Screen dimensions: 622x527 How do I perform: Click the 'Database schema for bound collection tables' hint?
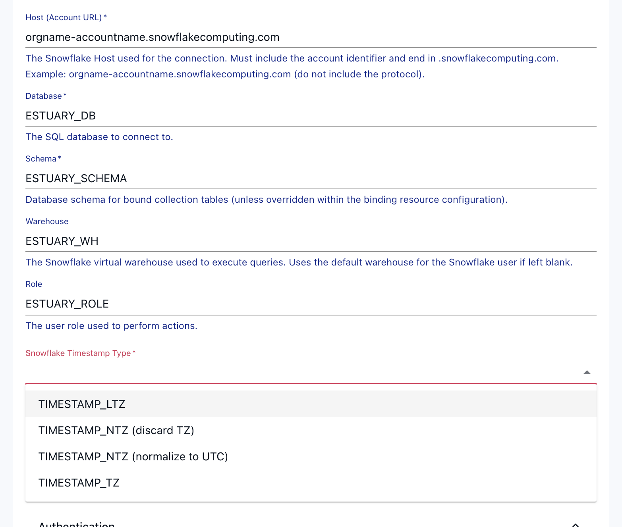coord(267,200)
